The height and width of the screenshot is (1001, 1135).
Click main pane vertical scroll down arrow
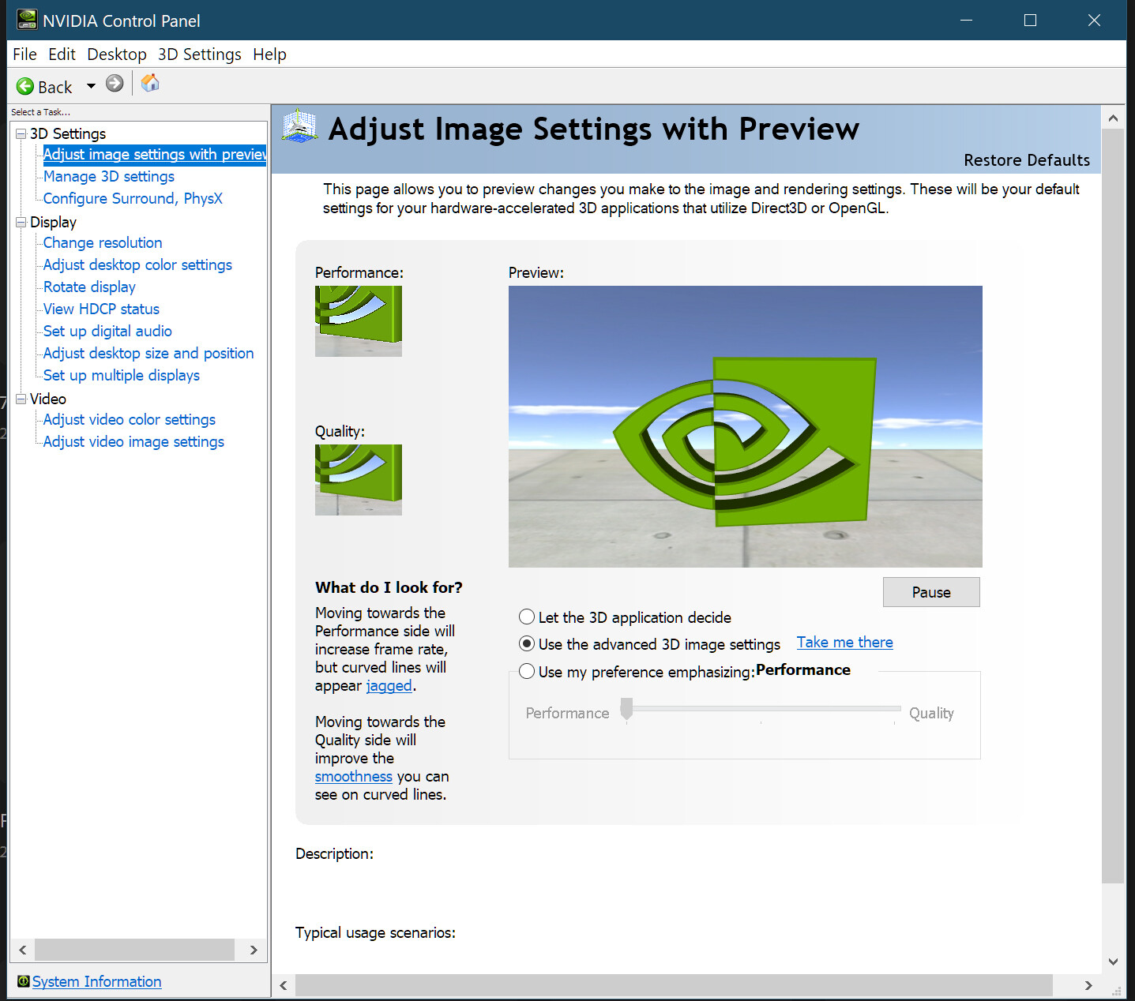1113,962
